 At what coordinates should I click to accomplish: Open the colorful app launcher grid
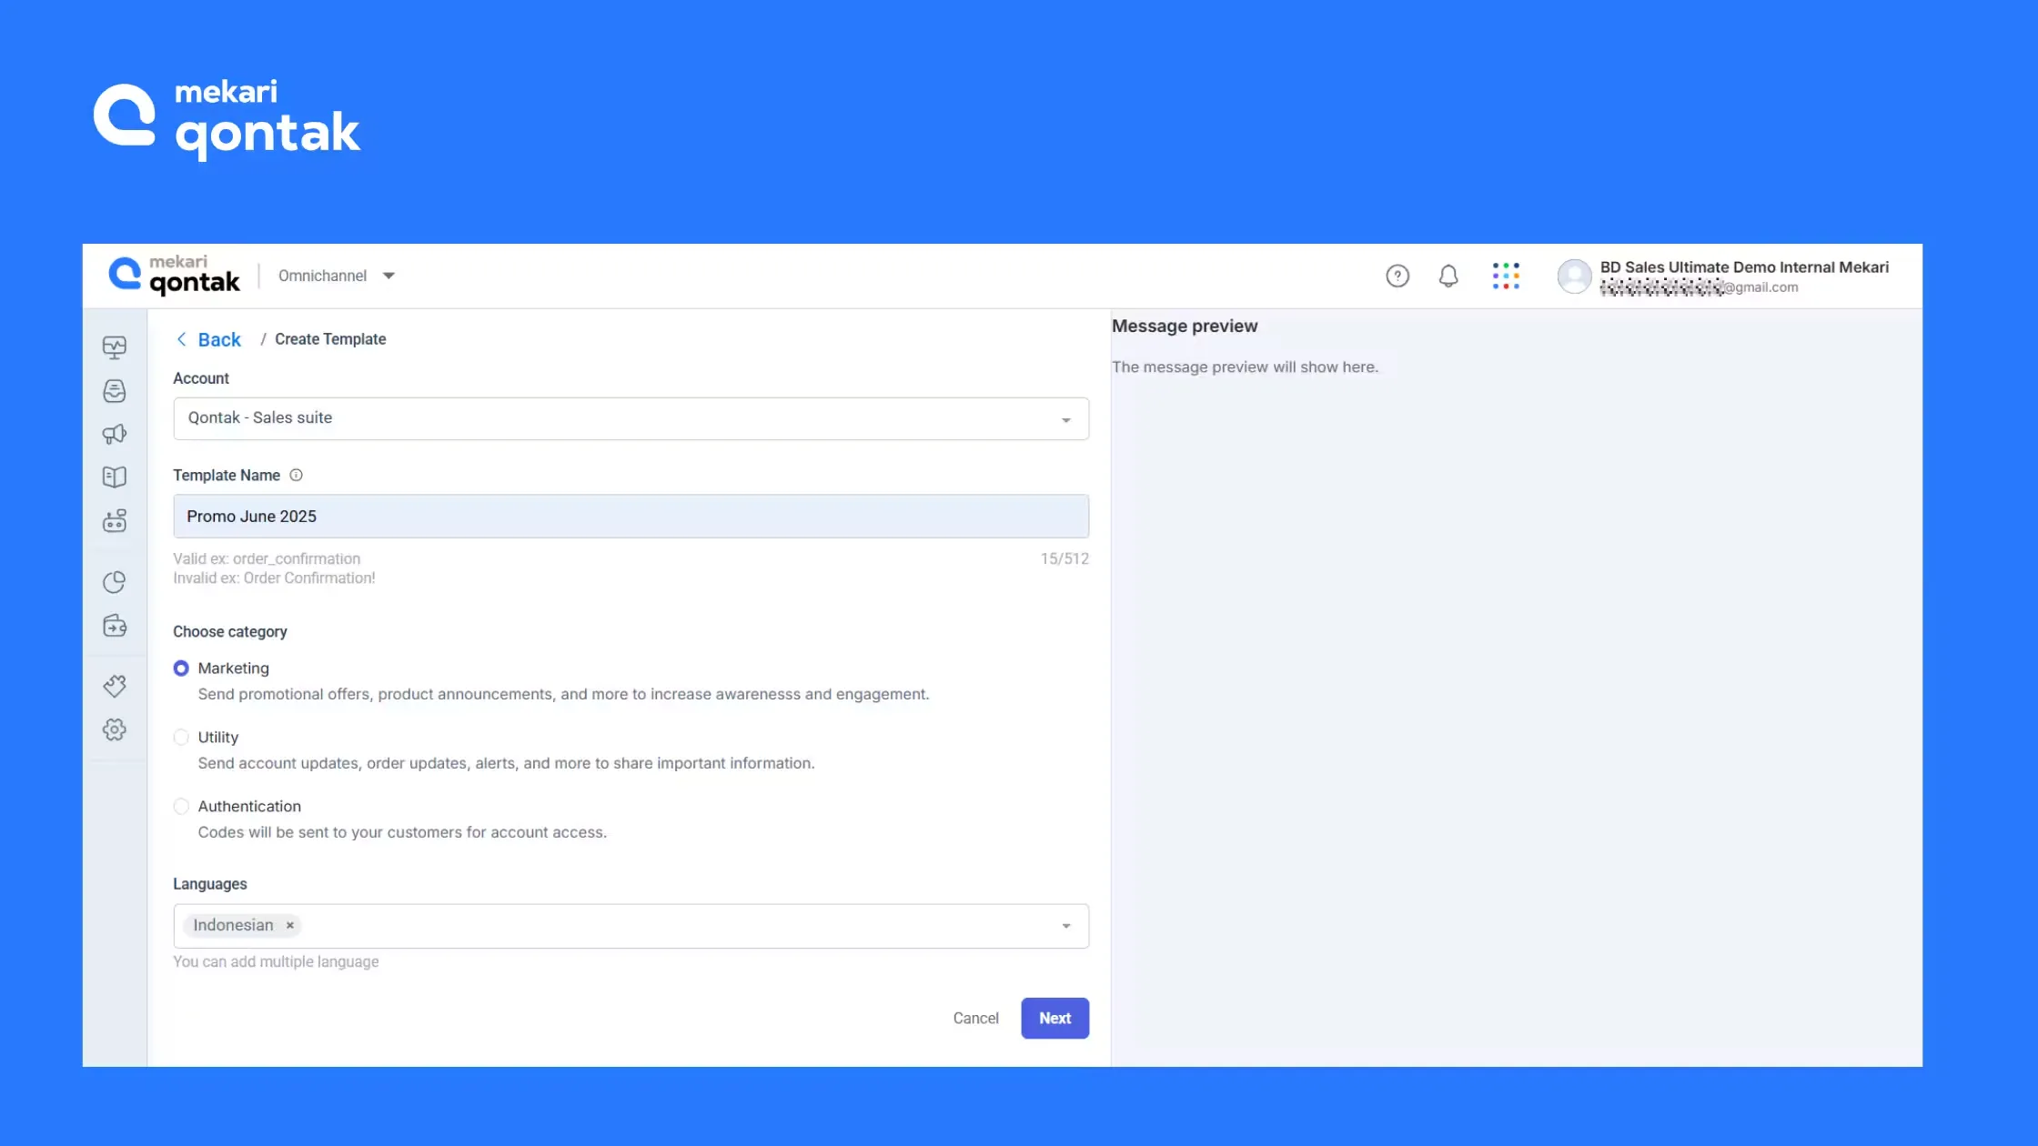click(1506, 276)
